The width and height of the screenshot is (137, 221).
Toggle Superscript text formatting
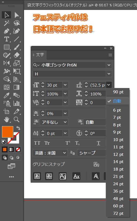pyautogui.click(x=68, y=143)
